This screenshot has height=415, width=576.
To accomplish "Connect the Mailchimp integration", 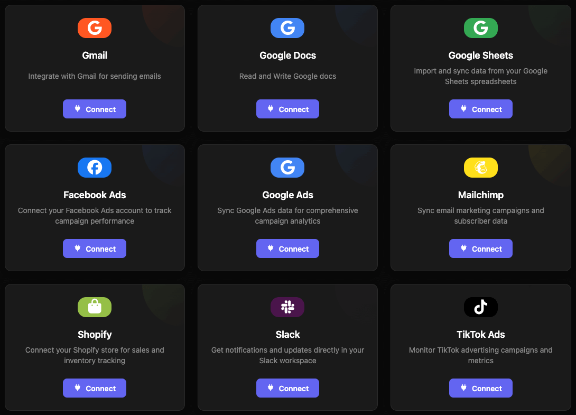I will tap(480, 249).
